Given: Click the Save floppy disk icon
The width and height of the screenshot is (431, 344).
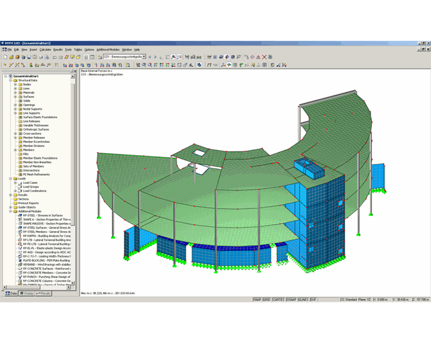Looking at the screenshot, I should [29, 57].
